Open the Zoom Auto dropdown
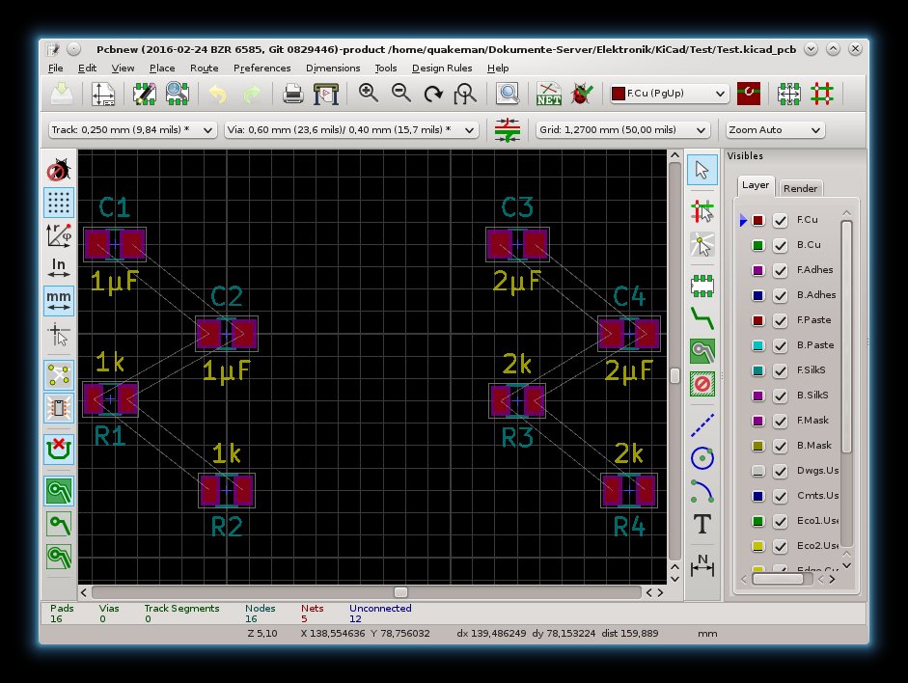Viewport: 908px width, 683px height. click(776, 129)
